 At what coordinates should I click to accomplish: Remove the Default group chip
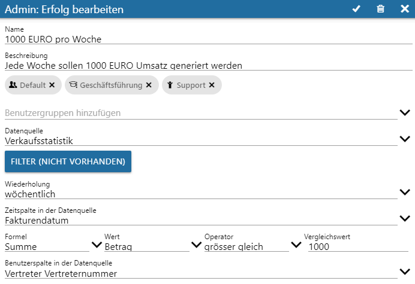(x=52, y=85)
